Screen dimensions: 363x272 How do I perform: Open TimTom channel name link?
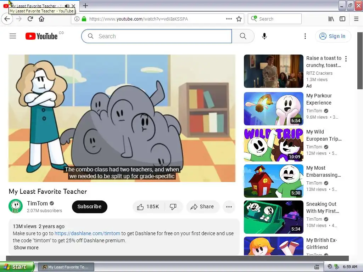[x=37, y=203]
